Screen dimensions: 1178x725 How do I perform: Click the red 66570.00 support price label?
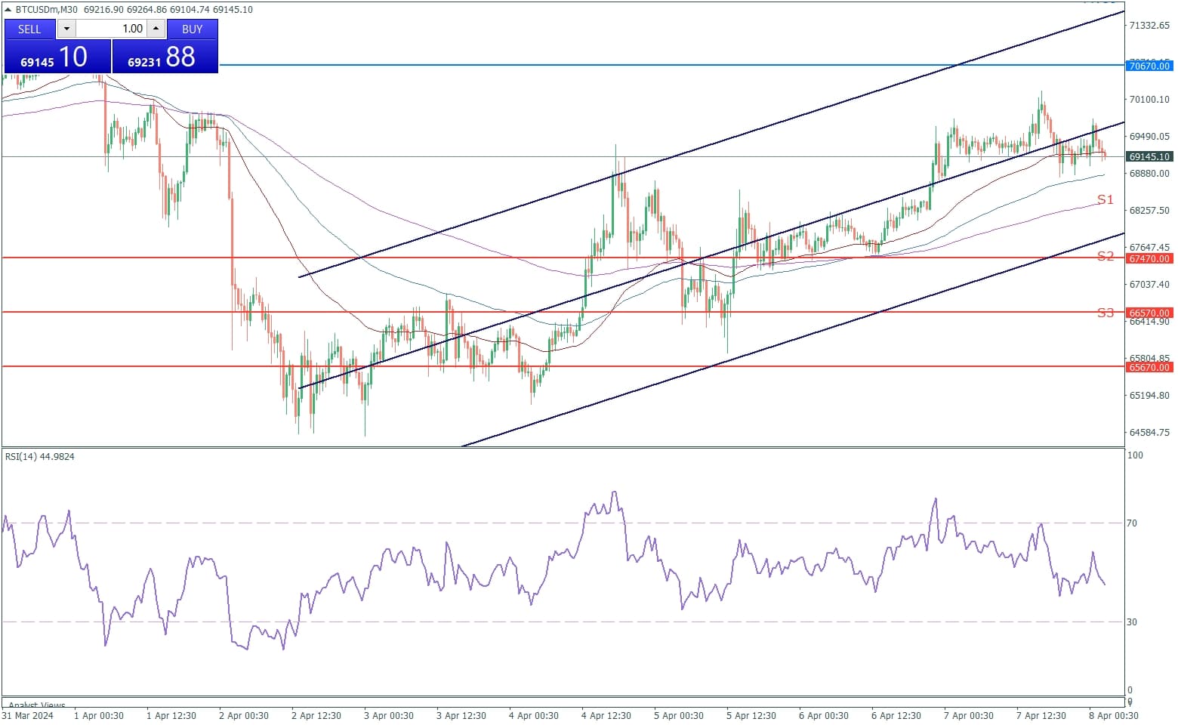1149,313
